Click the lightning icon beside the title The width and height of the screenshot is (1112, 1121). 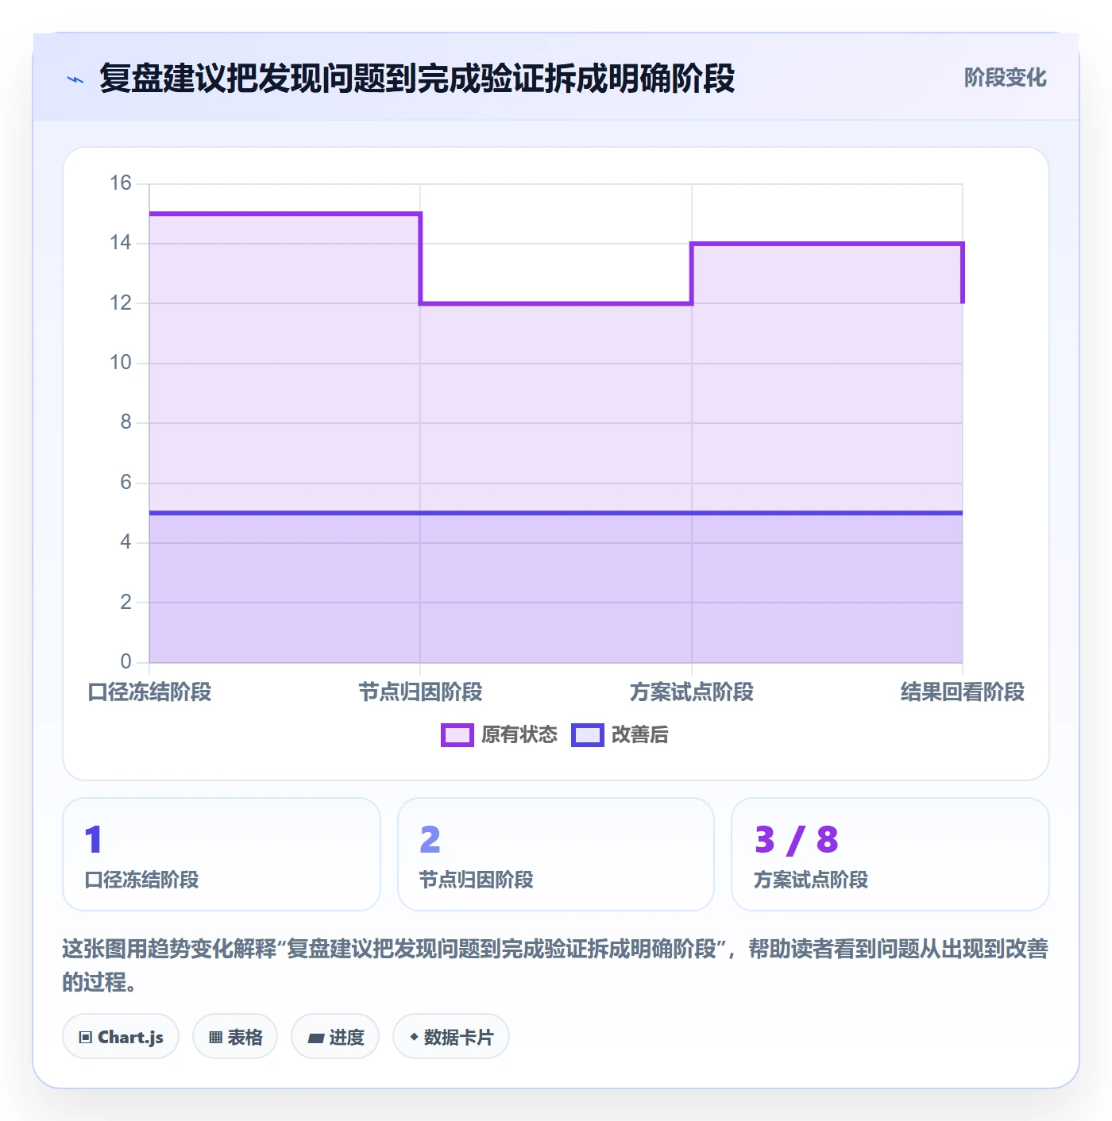coord(75,79)
